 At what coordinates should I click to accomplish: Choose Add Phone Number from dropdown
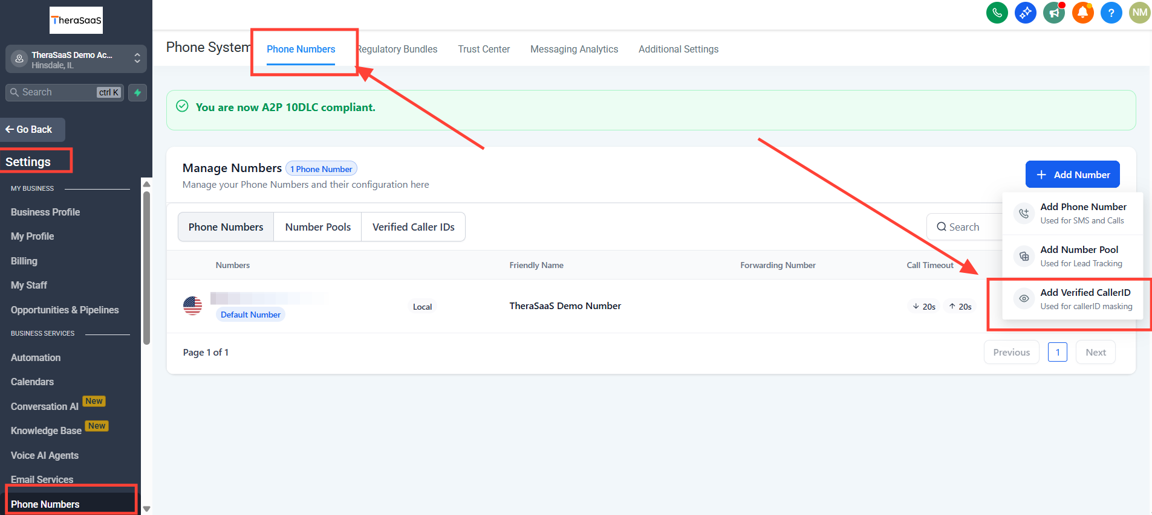pyautogui.click(x=1072, y=213)
